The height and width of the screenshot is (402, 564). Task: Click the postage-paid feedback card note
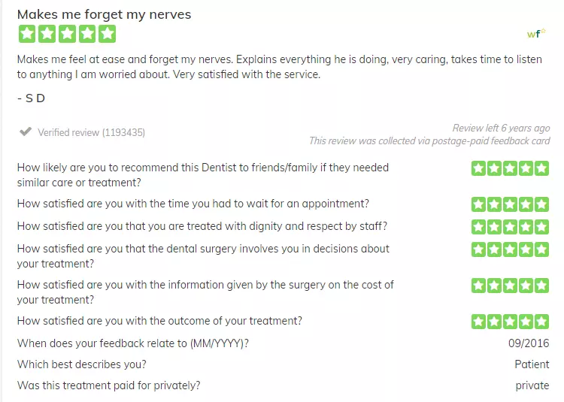pyautogui.click(x=429, y=141)
